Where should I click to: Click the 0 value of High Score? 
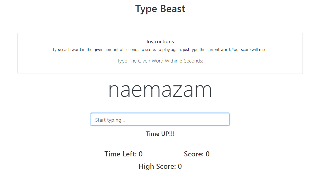coord(180,166)
